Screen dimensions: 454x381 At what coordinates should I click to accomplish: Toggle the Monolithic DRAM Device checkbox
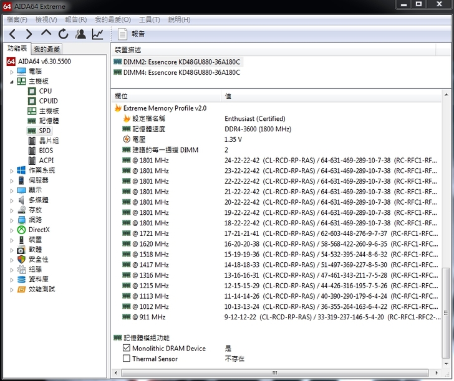coord(127,348)
